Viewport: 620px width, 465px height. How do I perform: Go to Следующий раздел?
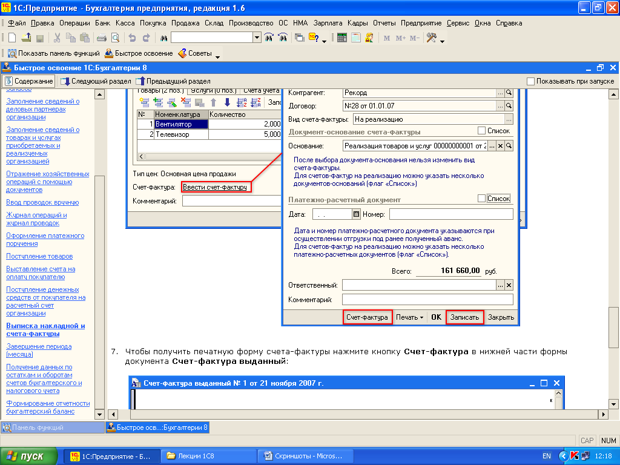(96, 81)
